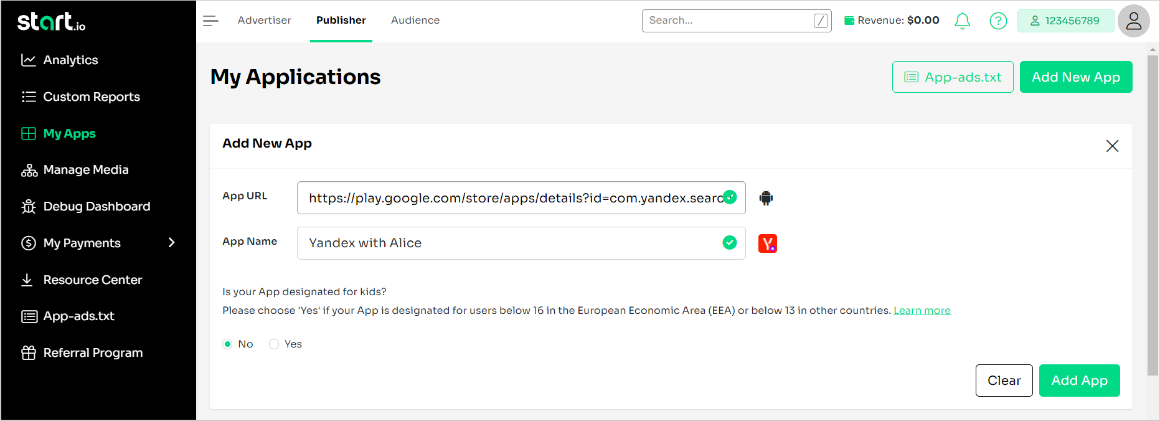The width and height of the screenshot is (1160, 421).
Task: Open the user profile avatar
Action: (x=1133, y=21)
